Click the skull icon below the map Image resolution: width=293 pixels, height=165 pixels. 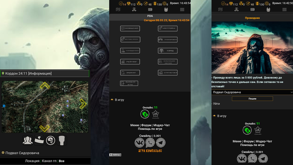point(51,140)
